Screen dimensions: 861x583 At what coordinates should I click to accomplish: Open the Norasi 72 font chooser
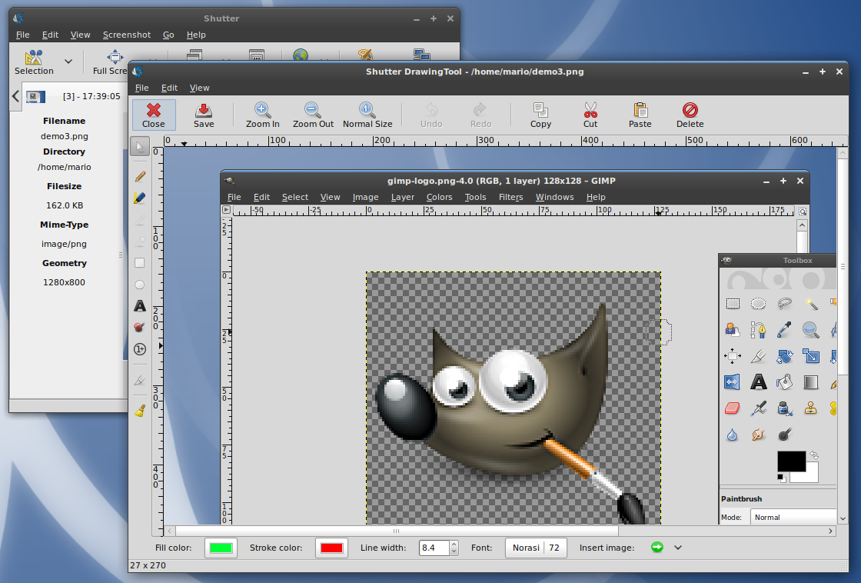point(536,548)
